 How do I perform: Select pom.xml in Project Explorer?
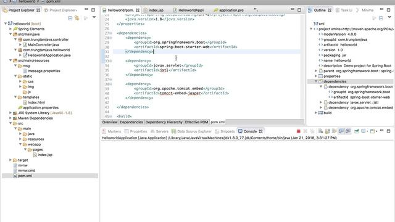pos(25,176)
